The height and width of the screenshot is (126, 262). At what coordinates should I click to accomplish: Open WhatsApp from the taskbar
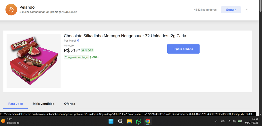(x=138, y=121)
